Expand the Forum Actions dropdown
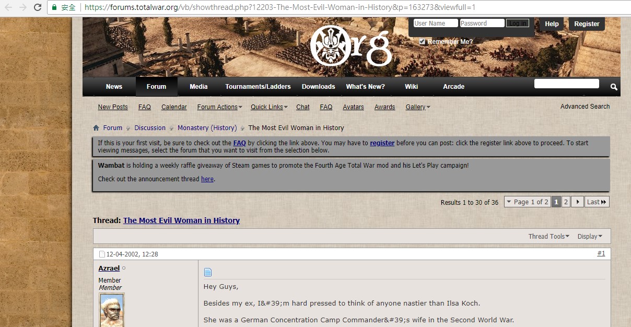This screenshot has width=631, height=327. pyautogui.click(x=219, y=107)
